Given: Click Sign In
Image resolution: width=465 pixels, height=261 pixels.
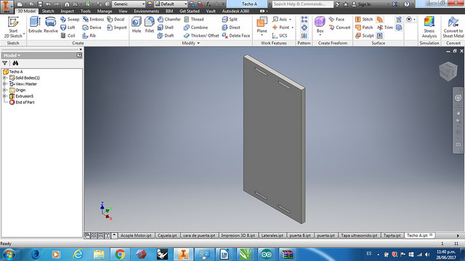Looking at the screenshot, I should 361,4.
